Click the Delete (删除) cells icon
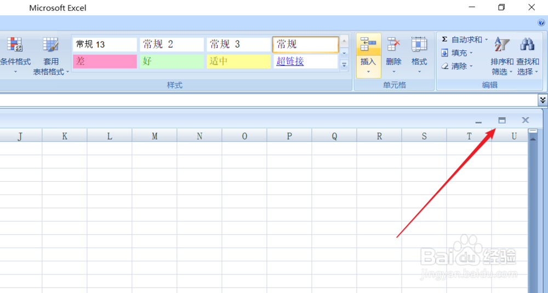548x293 pixels. (393, 44)
